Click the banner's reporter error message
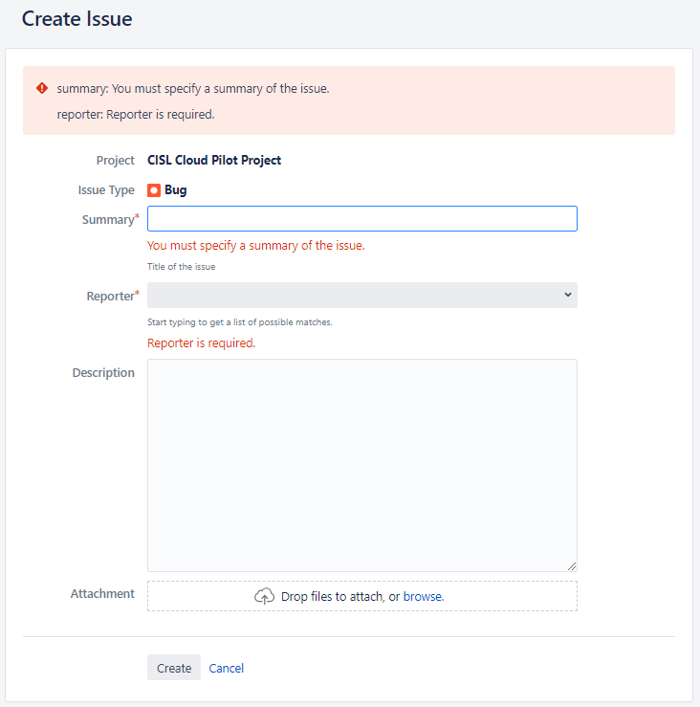 point(136,115)
